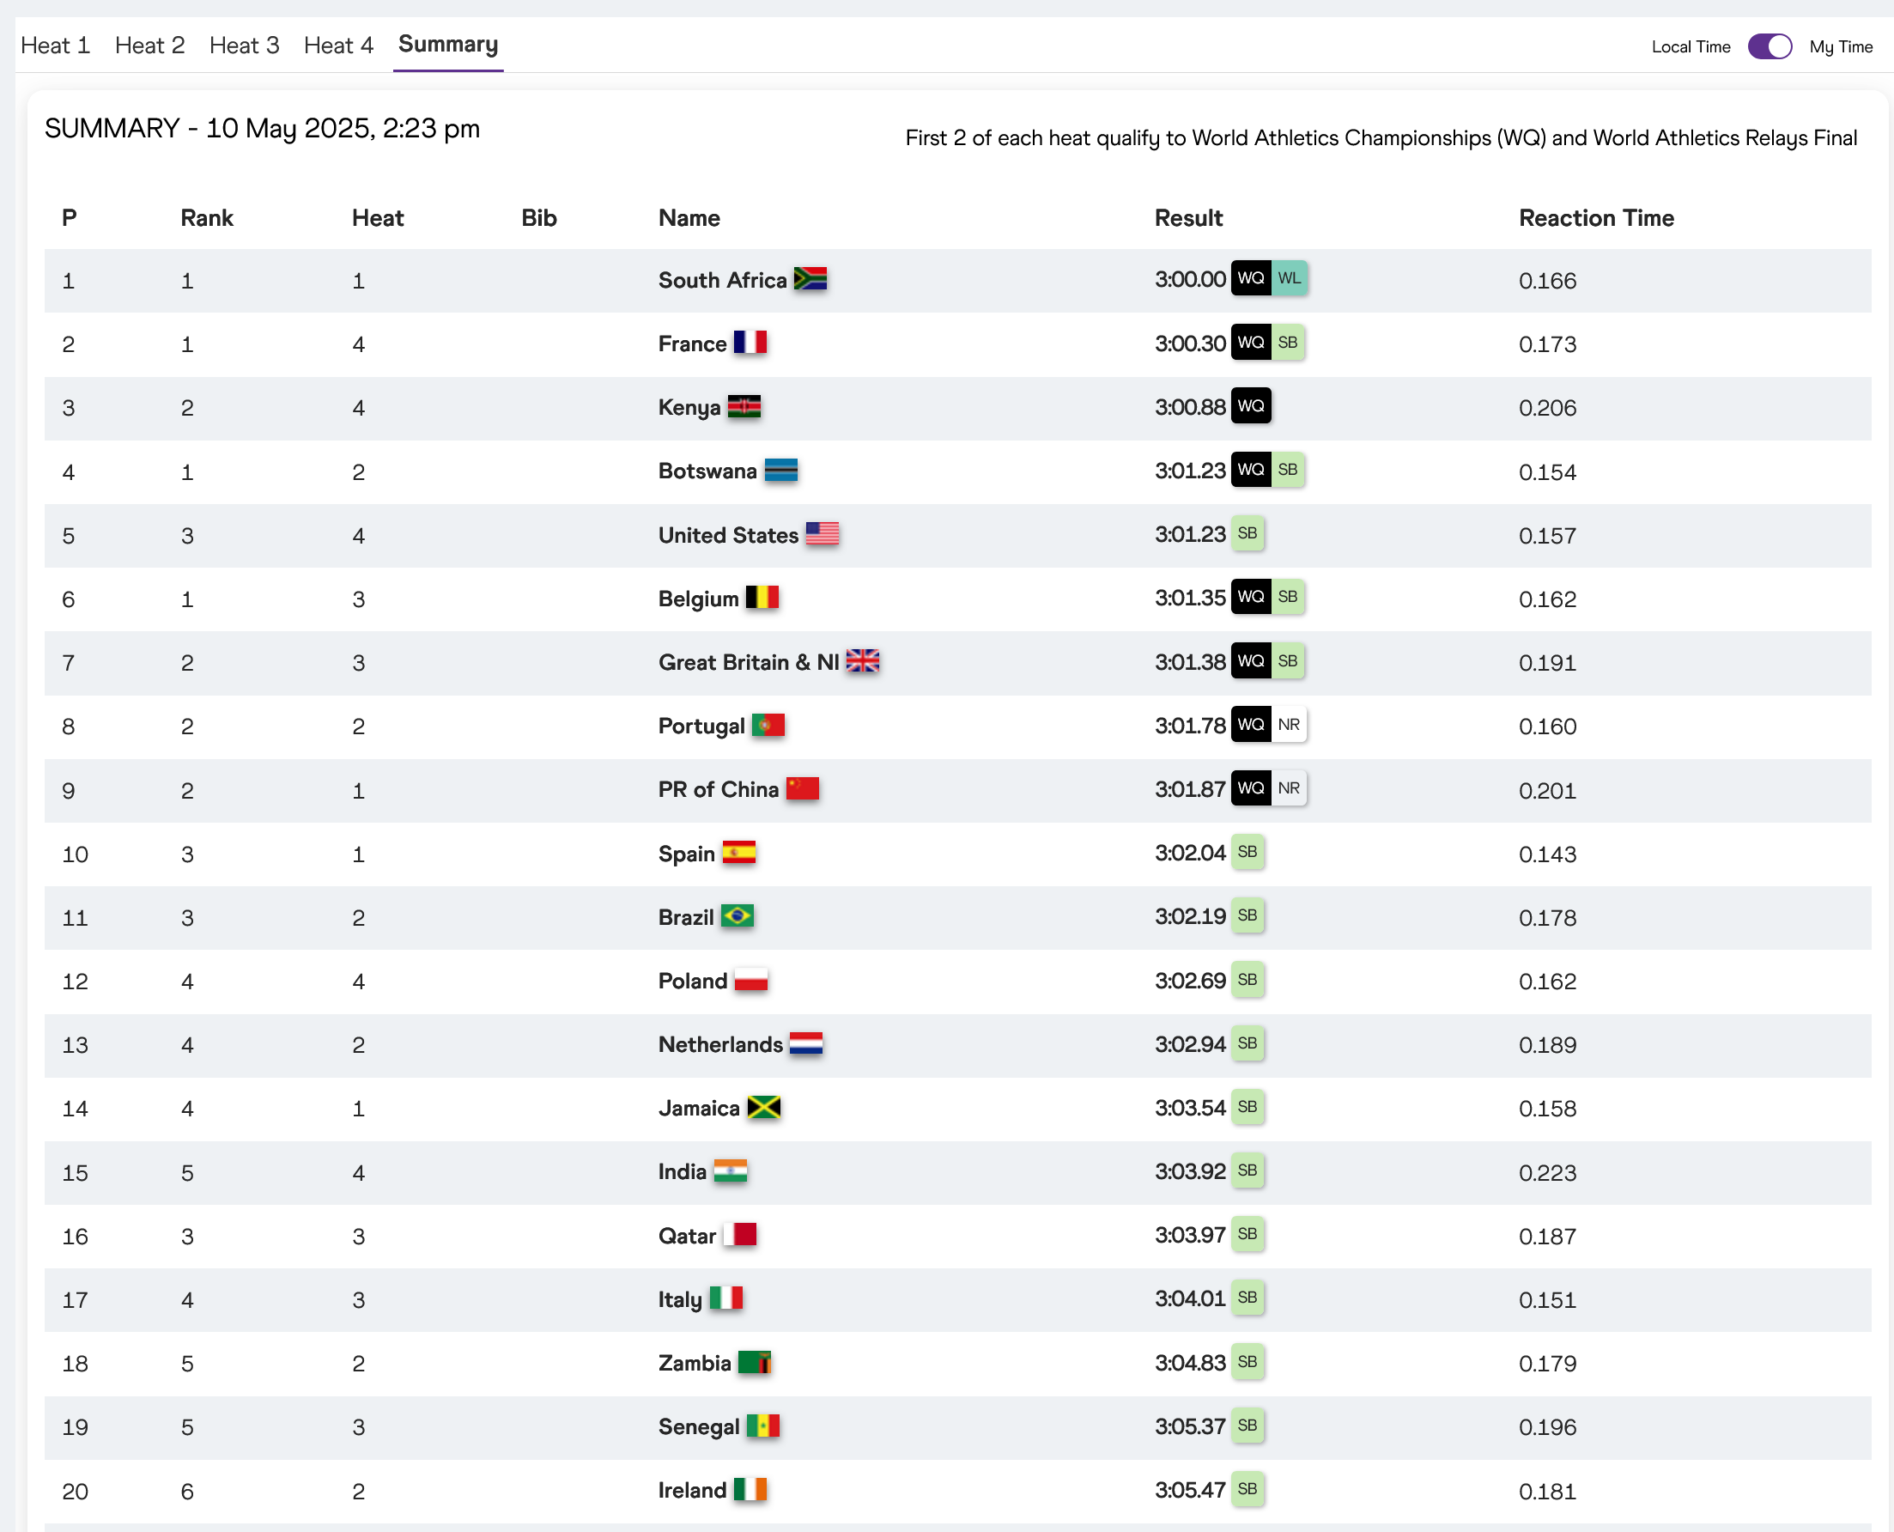Click the NR badge in PR of China's row
1894x1532 pixels.
click(x=1289, y=788)
